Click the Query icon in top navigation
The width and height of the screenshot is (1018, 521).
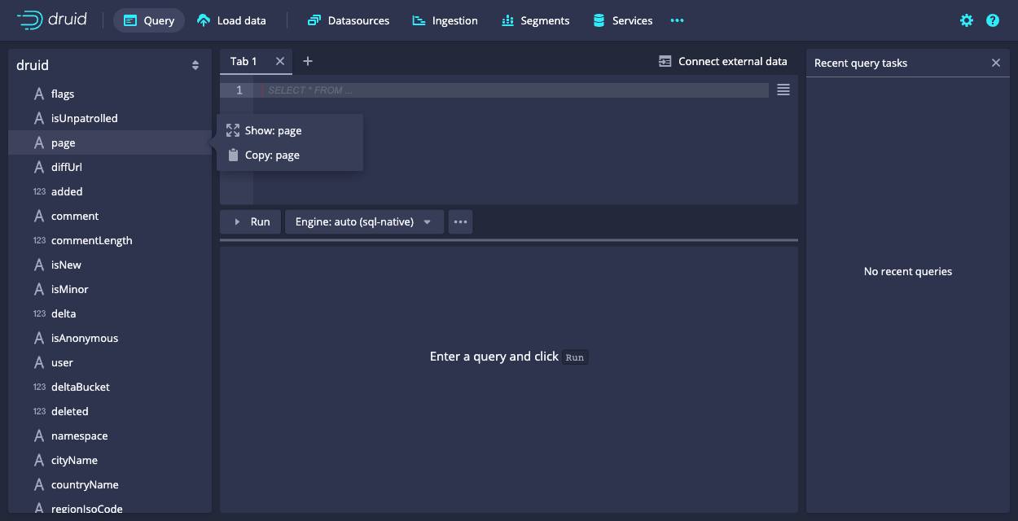(x=130, y=20)
